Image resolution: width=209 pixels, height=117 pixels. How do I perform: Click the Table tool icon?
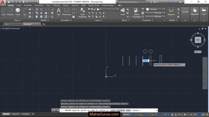click(x=73, y=17)
